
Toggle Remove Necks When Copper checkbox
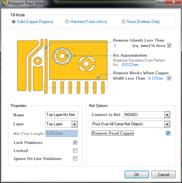[x=169, y=78]
